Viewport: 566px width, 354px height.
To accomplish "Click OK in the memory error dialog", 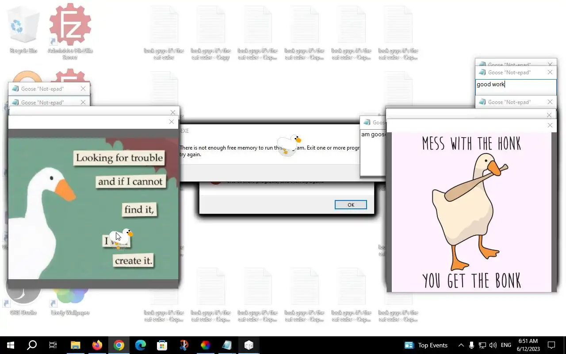I will [351, 205].
